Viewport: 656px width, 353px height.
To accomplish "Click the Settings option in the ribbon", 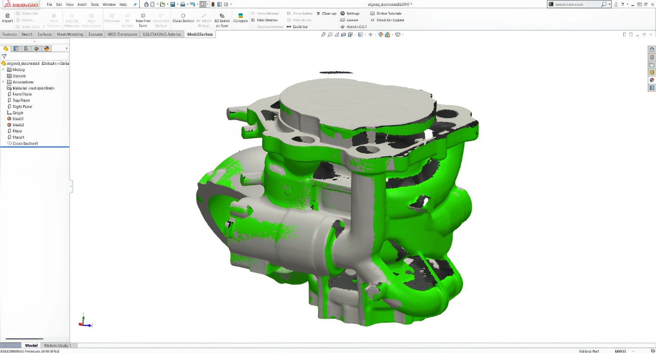I will pyautogui.click(x=350, y=13).
